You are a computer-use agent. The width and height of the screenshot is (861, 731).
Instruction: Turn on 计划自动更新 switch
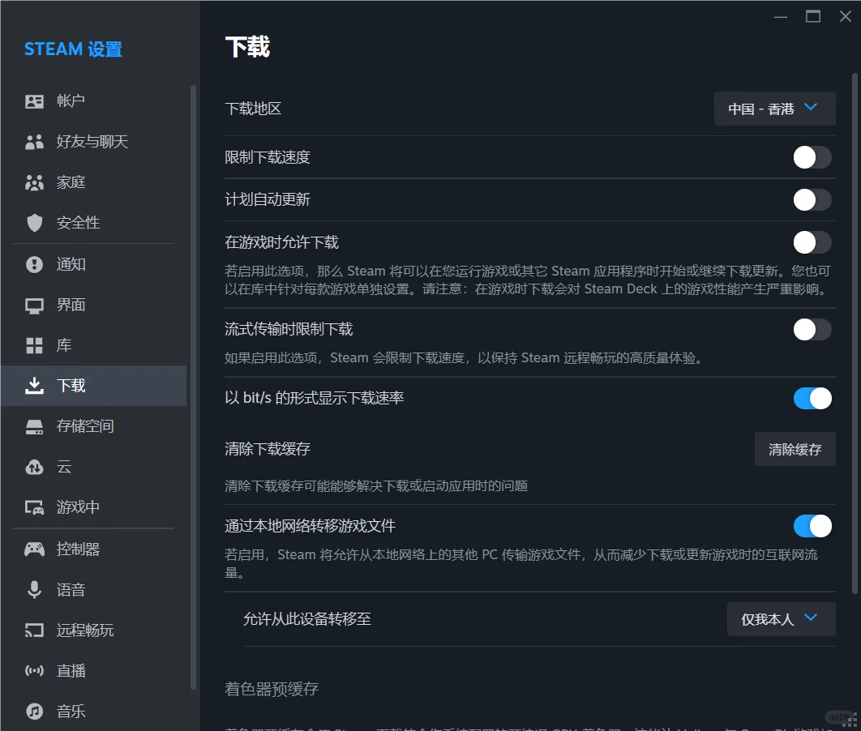click(x=812, y=199)
